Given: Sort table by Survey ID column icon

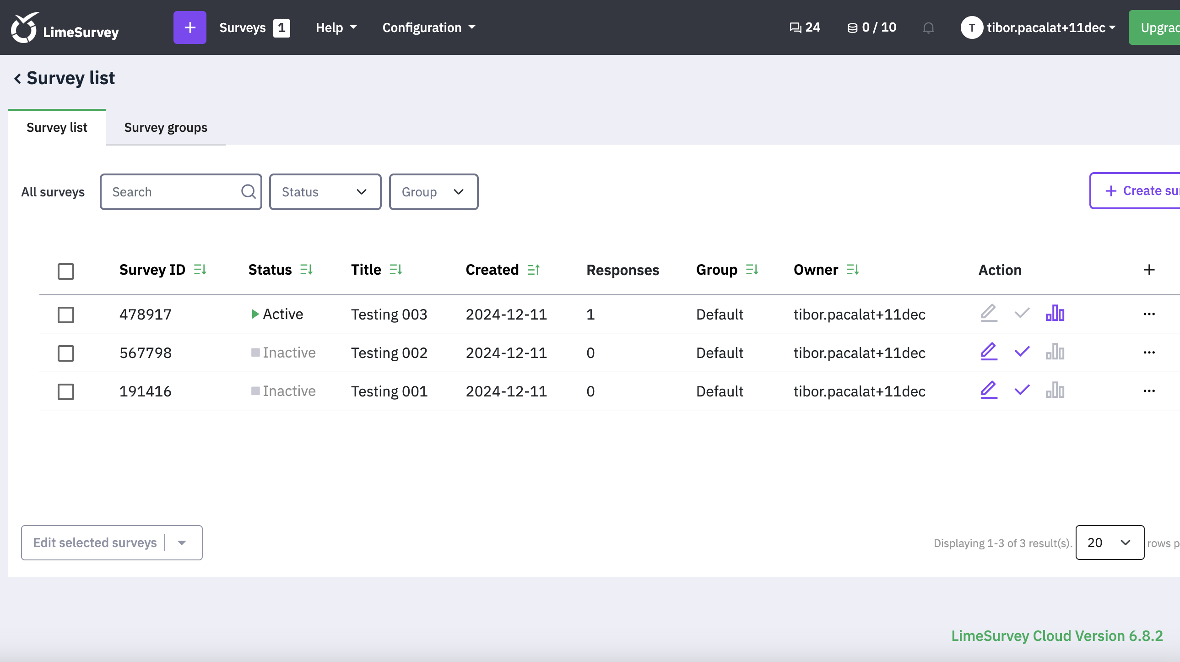Looking at the screenshot, I should click(200, 269).
